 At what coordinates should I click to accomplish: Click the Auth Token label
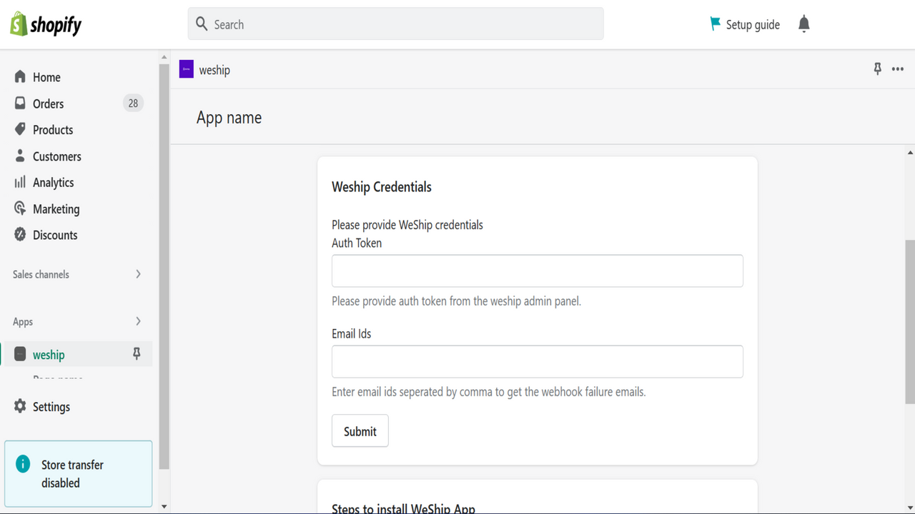(357, 243)
